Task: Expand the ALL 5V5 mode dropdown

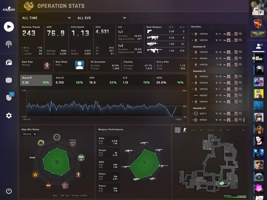Action: tap(102, 18)
